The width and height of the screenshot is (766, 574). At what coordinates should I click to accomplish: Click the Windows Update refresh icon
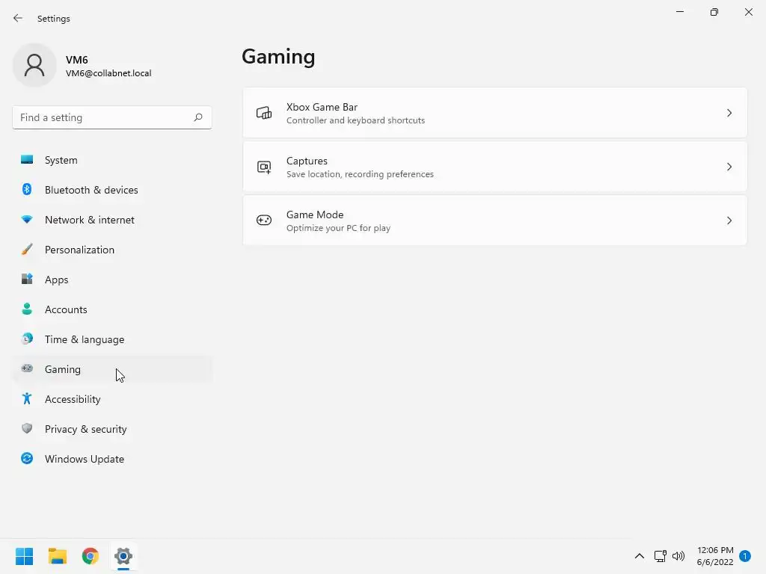coord(27,458)
